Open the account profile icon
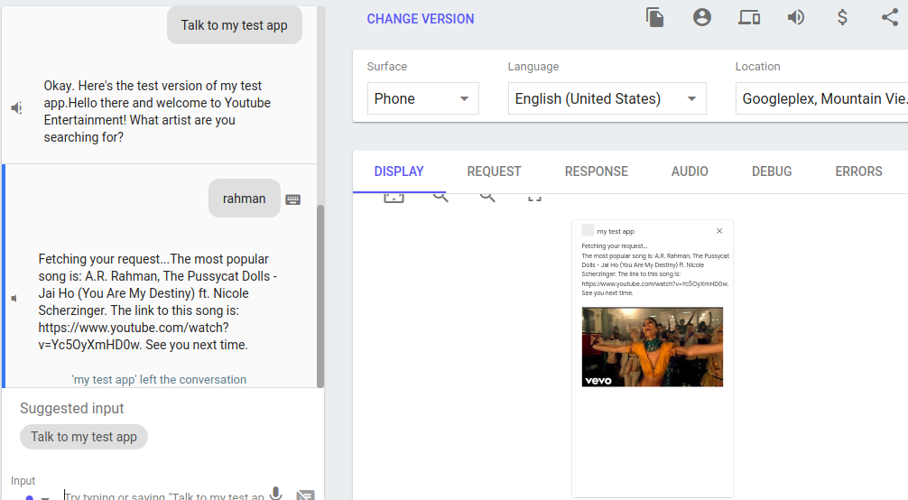This screenshot has height=500, width=908. click(702, 17)
